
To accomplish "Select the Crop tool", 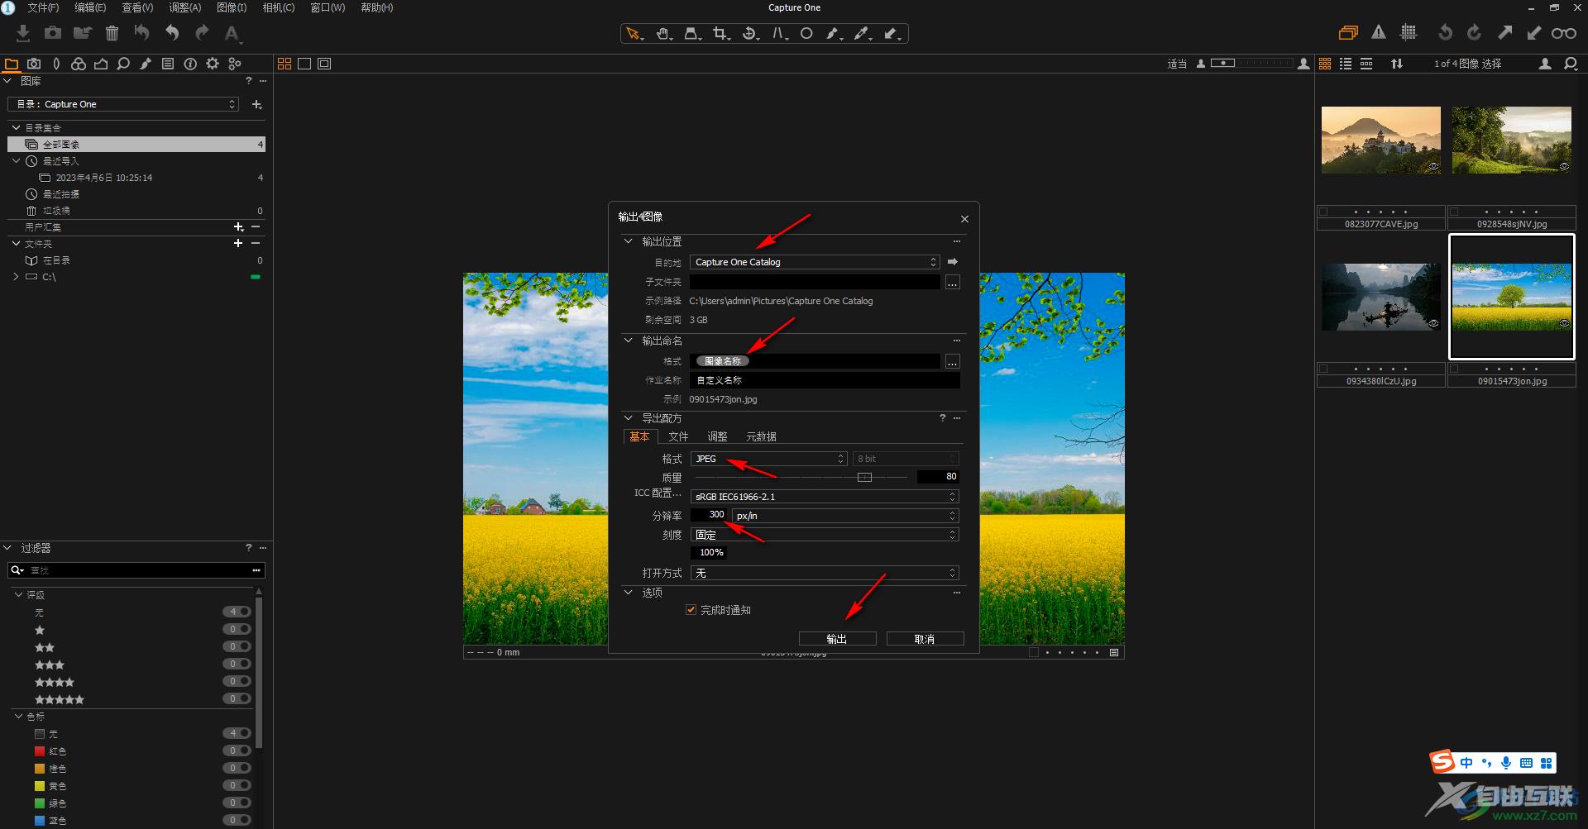I will tap(721, 34).
